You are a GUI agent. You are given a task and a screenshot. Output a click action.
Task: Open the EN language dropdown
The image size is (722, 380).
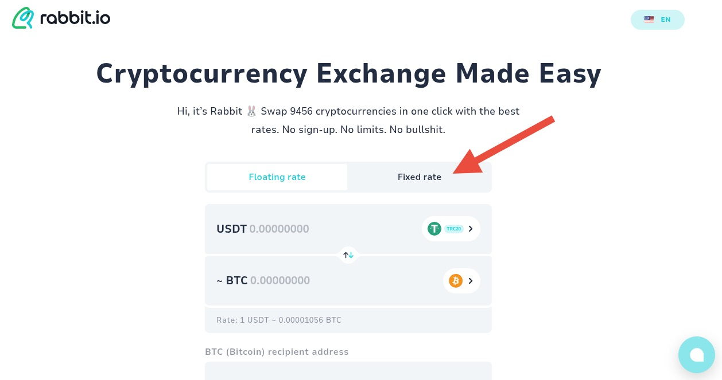coord(658,19)
